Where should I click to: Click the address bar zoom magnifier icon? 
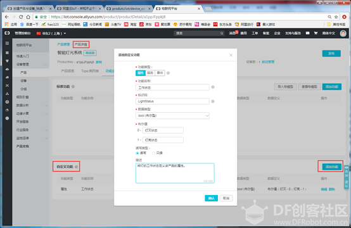(329, 16)
